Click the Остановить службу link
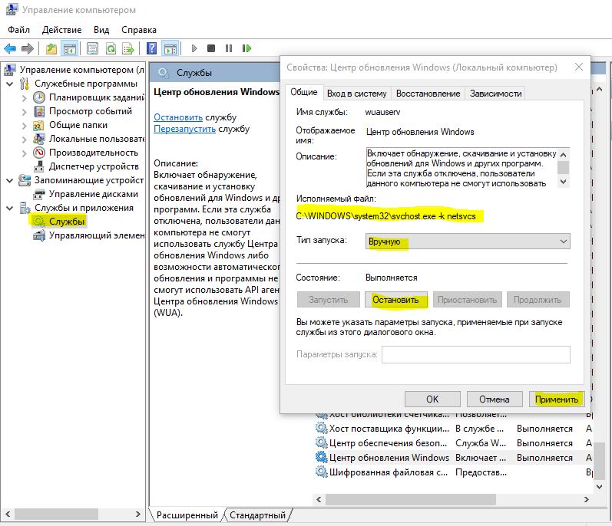Screen dimensions: 612x526 [178, 117]
